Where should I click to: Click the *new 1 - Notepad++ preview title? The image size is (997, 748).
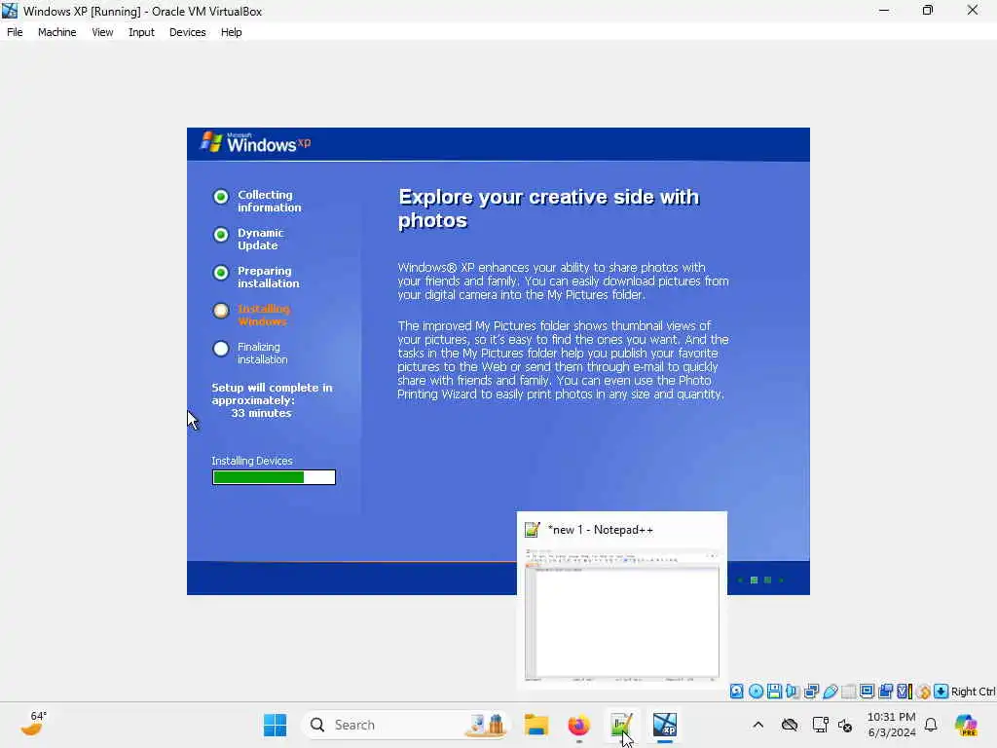[x=600, y=530]
